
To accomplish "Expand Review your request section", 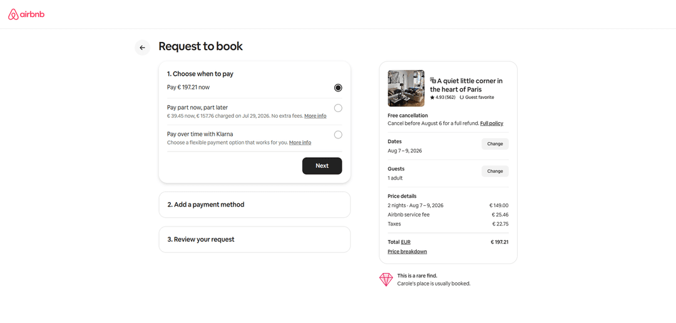I will pos(254,240).
